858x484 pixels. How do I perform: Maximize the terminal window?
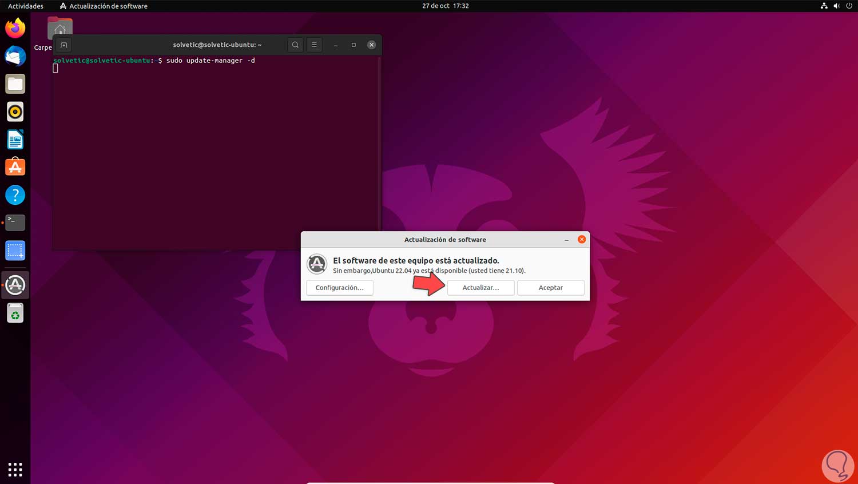point(353,45)
